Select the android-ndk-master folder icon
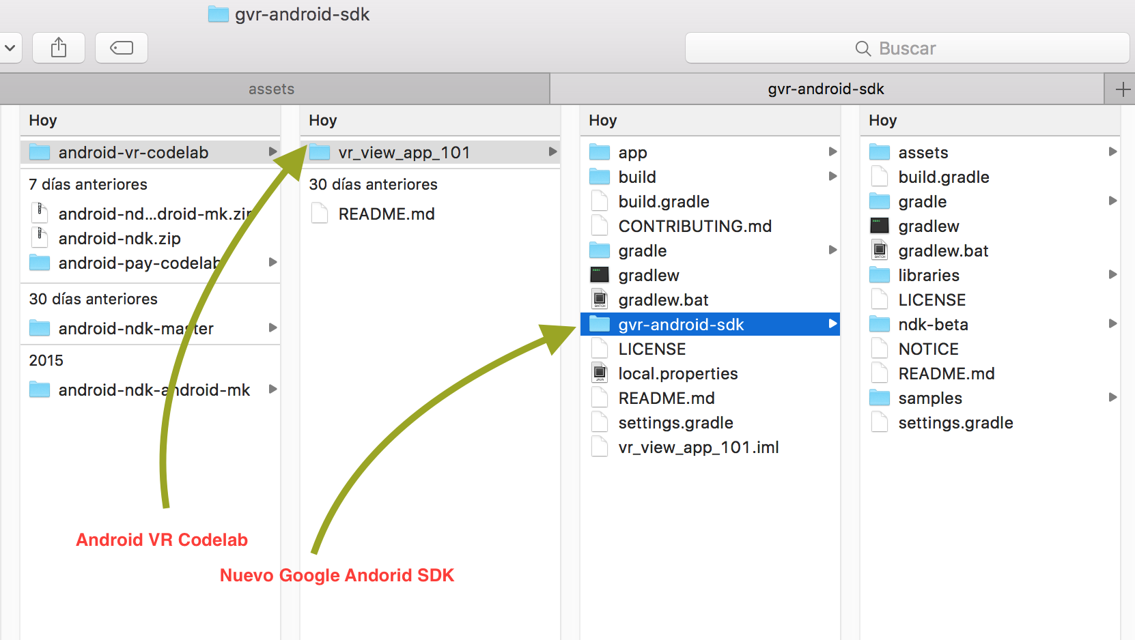Viewport: 1135px width, 640px height. [x=40, y=328]
